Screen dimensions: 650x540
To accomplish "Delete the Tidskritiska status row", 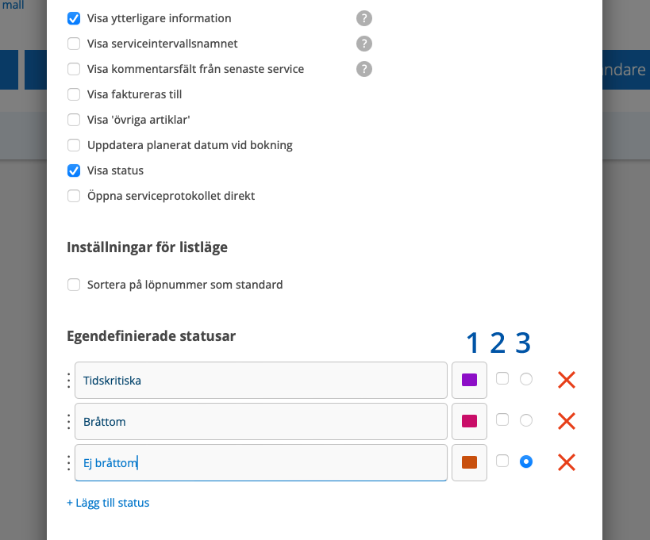I will 566,380.
